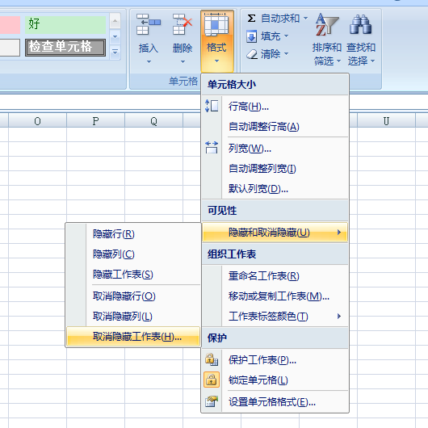Choose 取消隐藏工作表(H)... in submenu

pos(133,337)
